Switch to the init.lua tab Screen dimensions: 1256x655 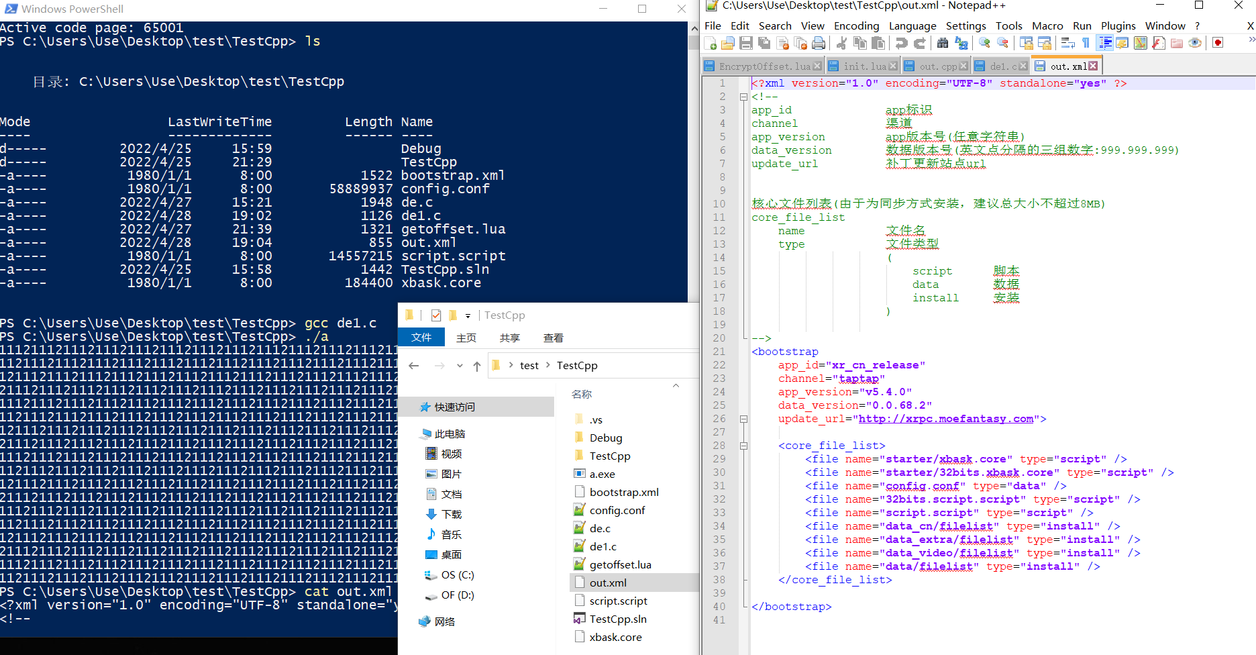point(864,66)
